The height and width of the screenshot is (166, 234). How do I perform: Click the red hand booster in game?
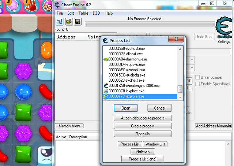point(31,5)
